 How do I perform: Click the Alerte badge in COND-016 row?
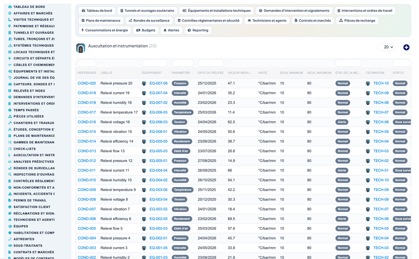tap(342, 122)
